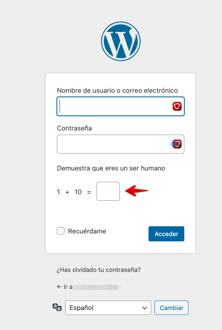The image size is (222, 330).
Task: Click the left arrow before 'Ir a'
Action: 59,287
